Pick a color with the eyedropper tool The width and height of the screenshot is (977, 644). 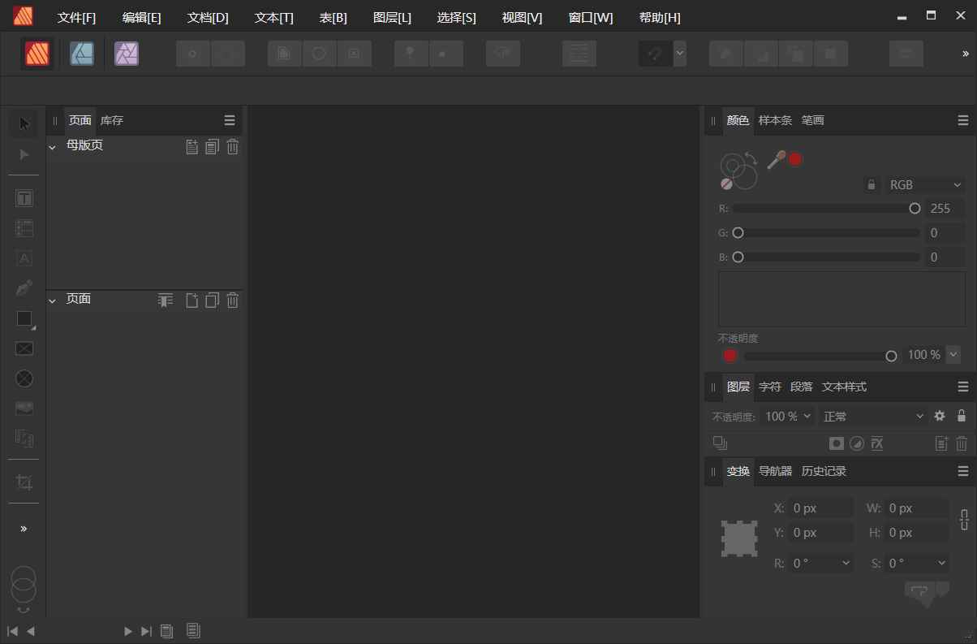pyautogui.click(x=775, y=158)
